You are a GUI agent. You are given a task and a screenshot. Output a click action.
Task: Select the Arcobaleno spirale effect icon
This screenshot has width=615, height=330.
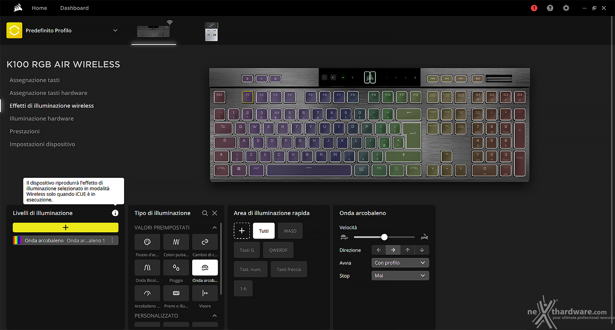(147, 293)
